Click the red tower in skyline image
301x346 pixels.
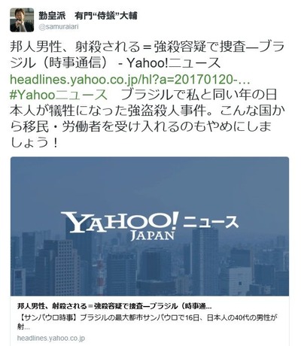[101, 276]
